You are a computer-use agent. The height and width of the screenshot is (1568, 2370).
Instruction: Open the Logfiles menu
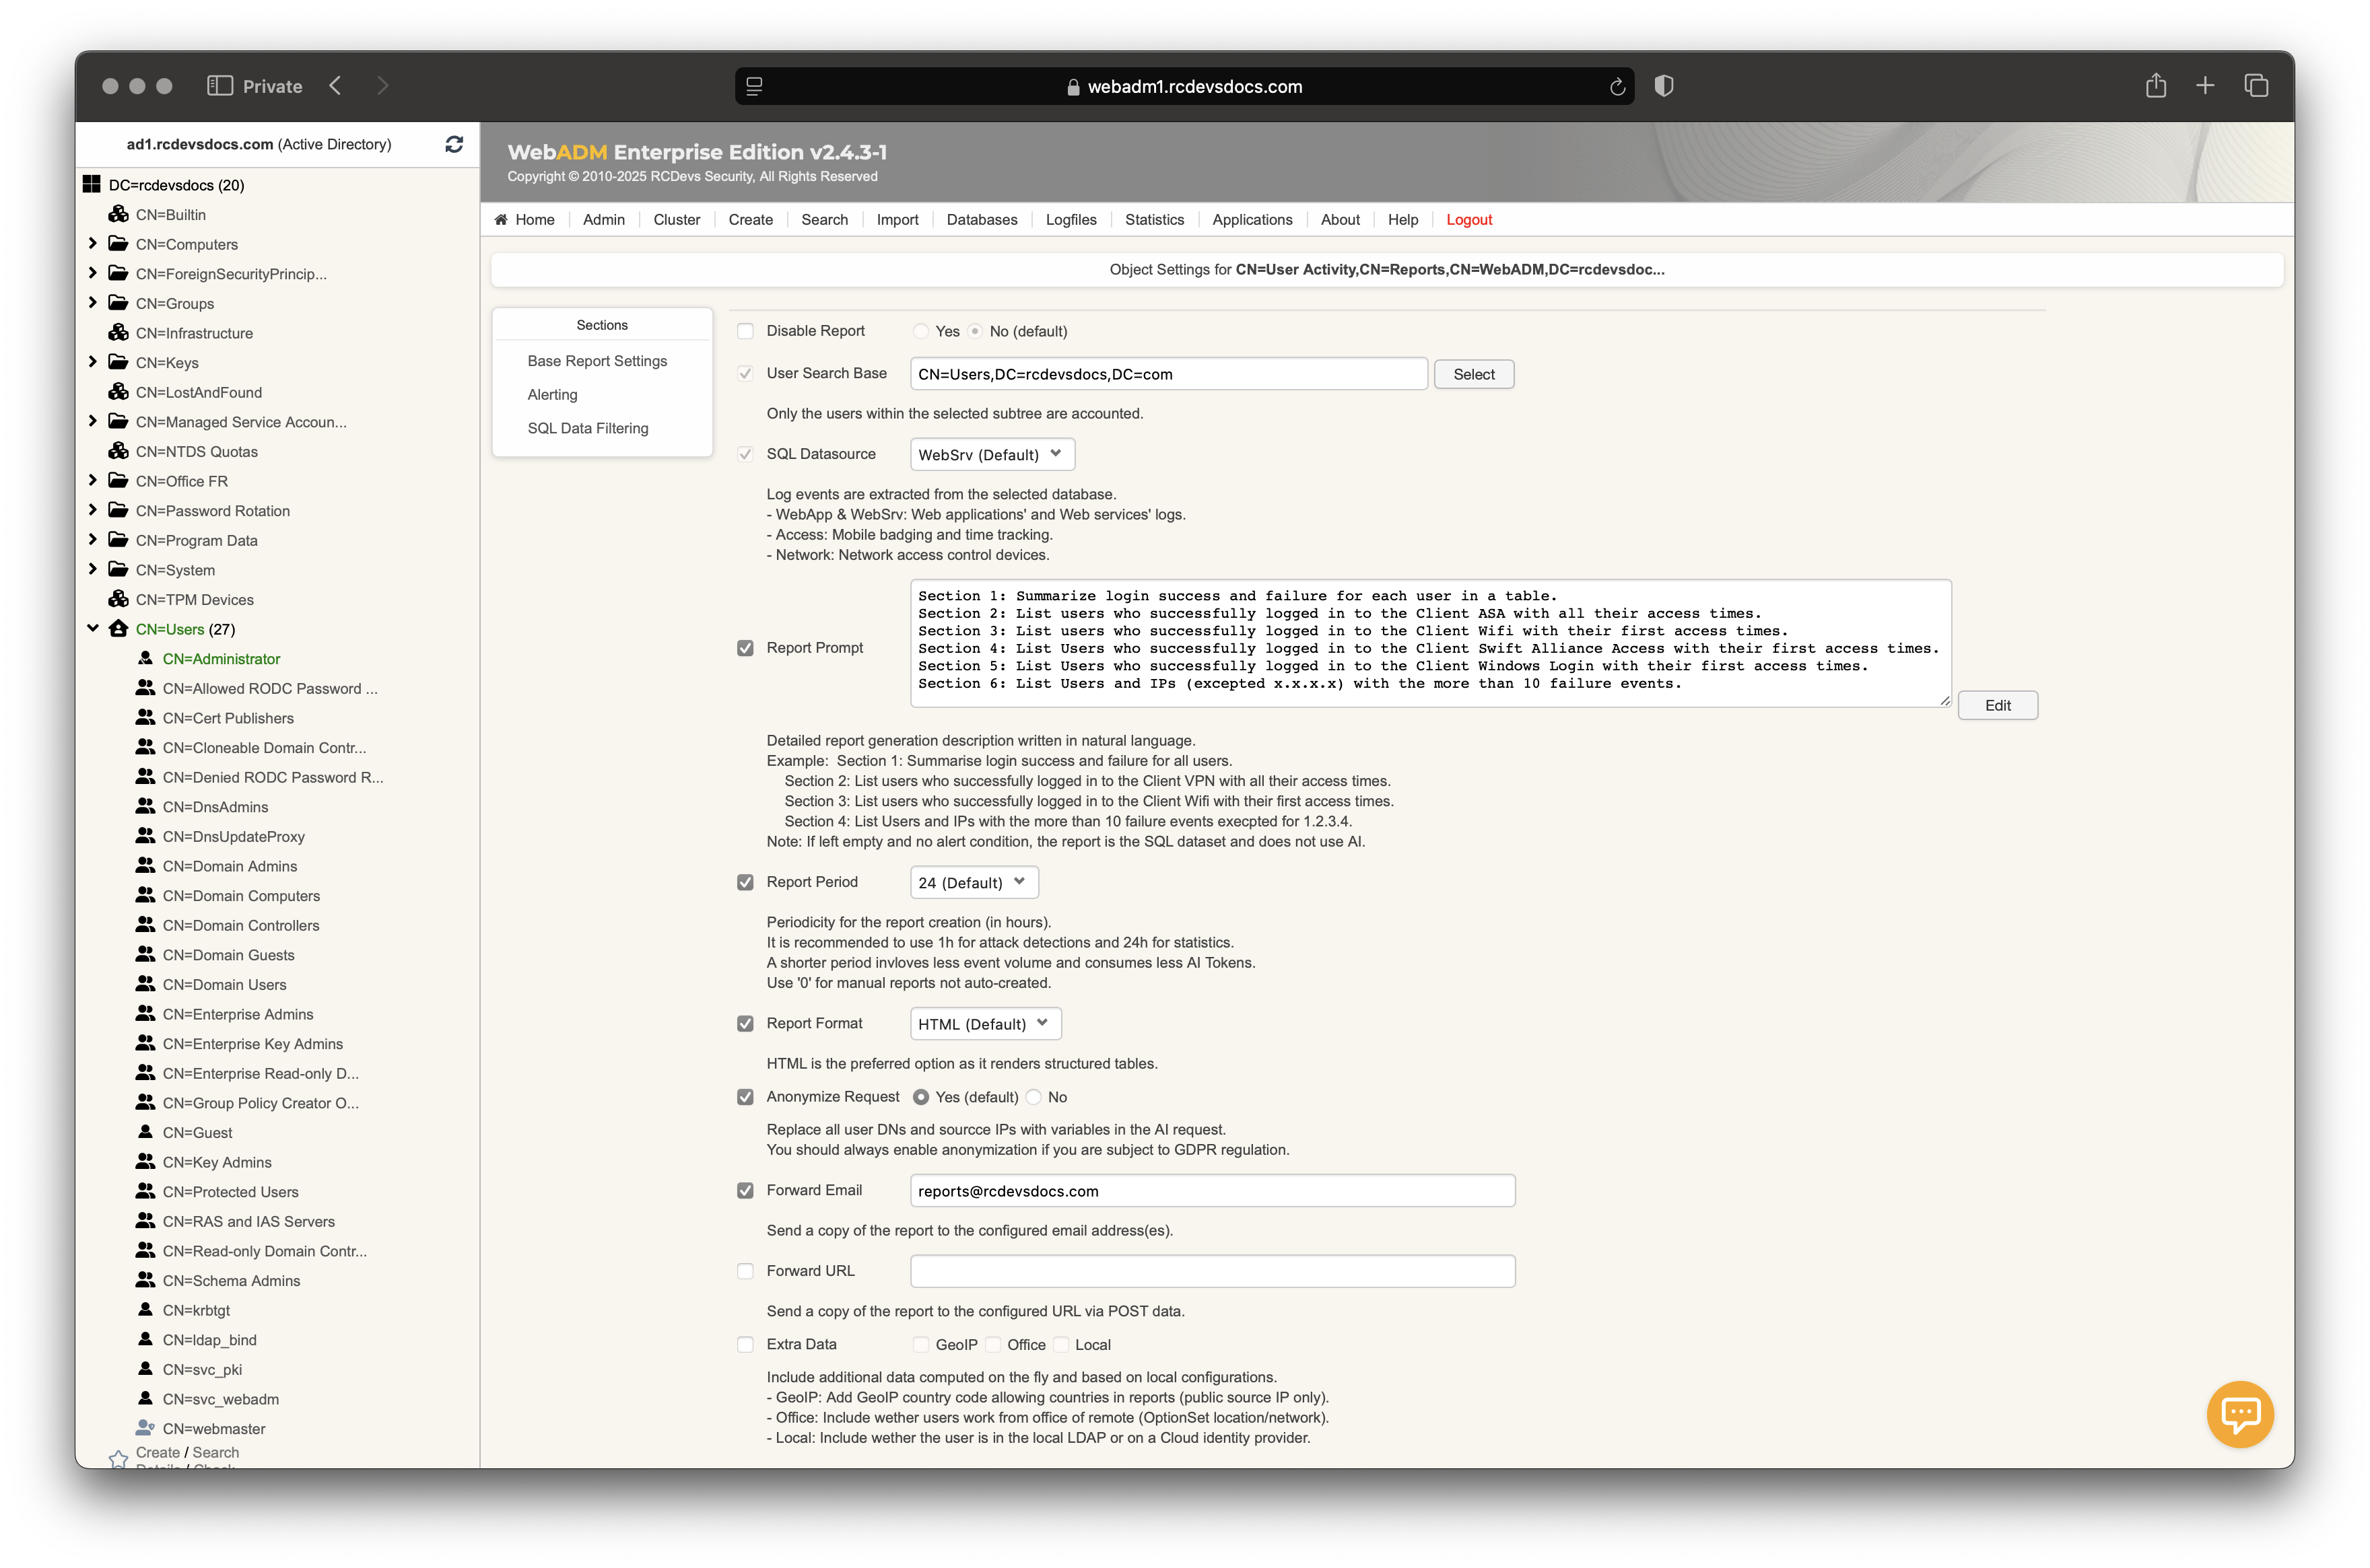(1071, 220)
